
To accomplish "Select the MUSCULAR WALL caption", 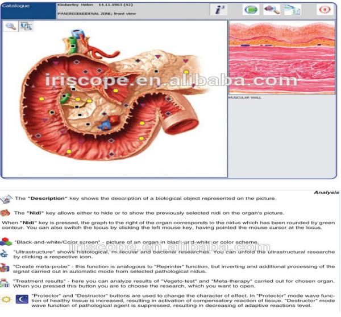I will (245, 97).
